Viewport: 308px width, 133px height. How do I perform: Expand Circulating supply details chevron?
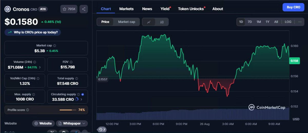click(82, 99)
